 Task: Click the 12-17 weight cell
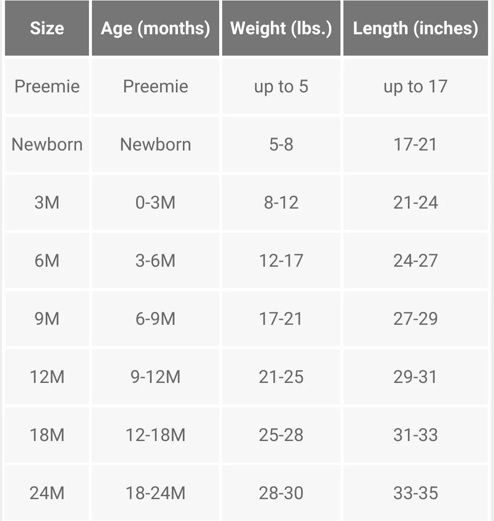281,261
